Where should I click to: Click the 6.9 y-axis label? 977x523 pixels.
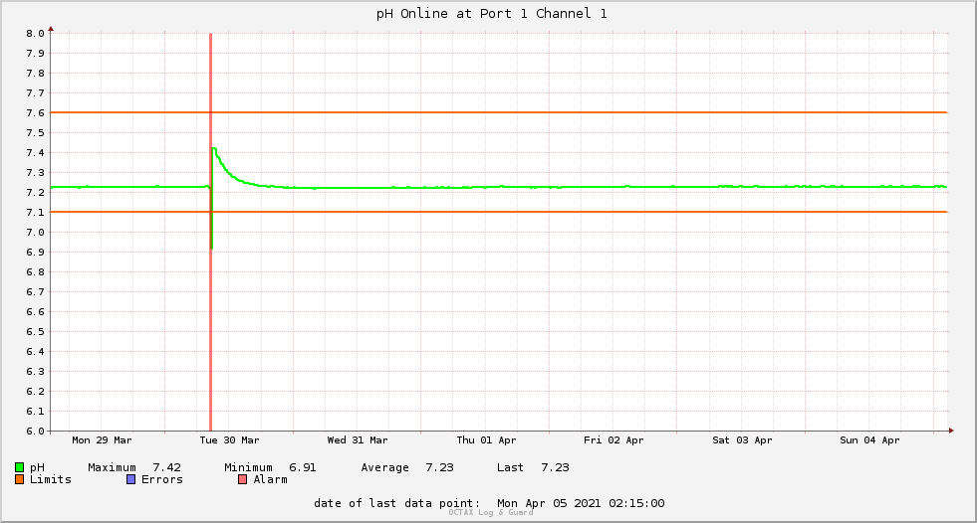36,253
